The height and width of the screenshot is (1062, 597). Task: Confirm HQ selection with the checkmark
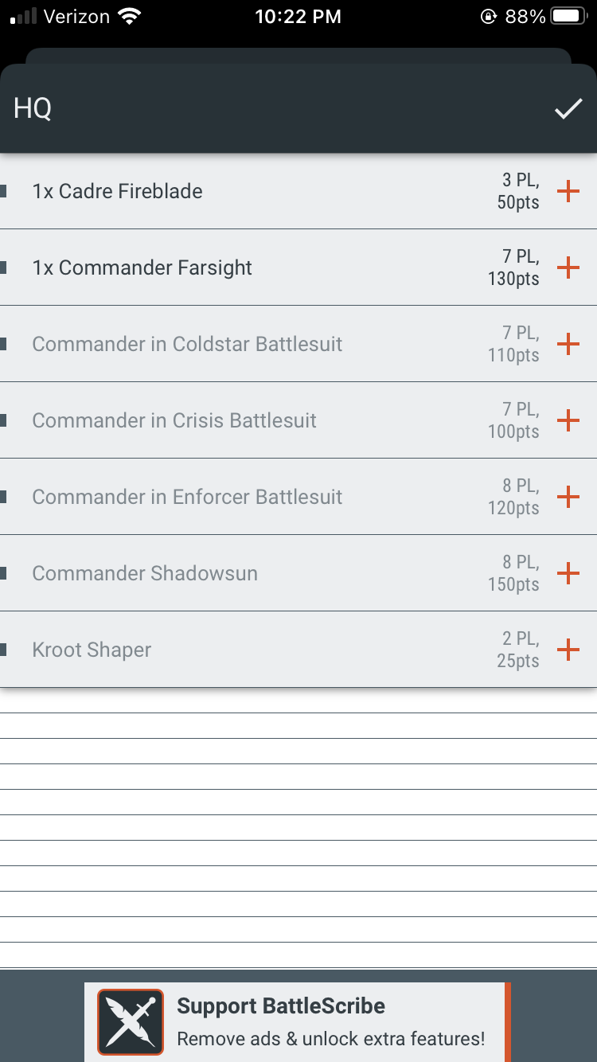(x=568, y=109)
